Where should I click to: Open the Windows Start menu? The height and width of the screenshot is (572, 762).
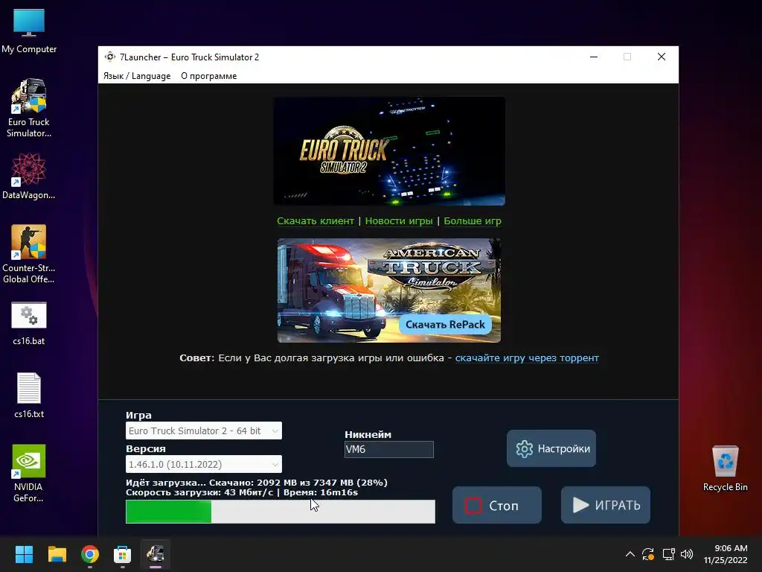(x=24, y=554)
